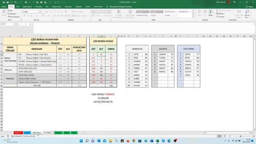The image size is (256, 144).
Task: Click the Format (Biçim) cells button
Action: [x=211, y=13]
